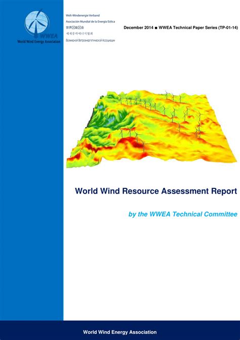Click the 3D wind resource terrain map

(x=151, y=129)
